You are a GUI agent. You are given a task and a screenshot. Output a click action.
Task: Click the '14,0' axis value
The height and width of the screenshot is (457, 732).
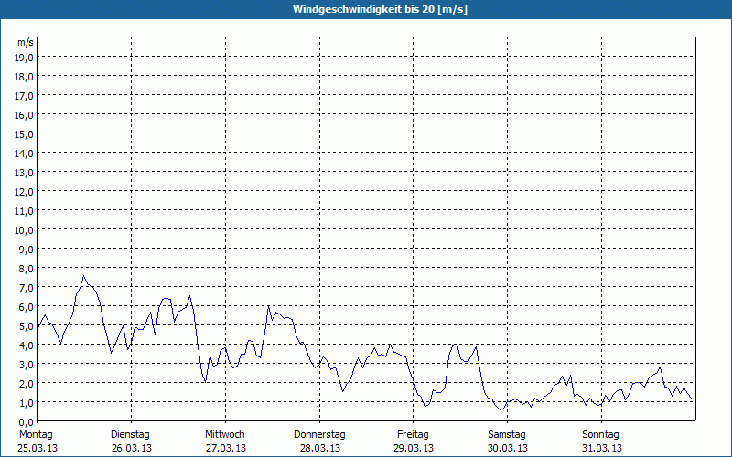tap(25, 154)
